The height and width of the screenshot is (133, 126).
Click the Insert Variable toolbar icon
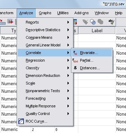point(16,22)
